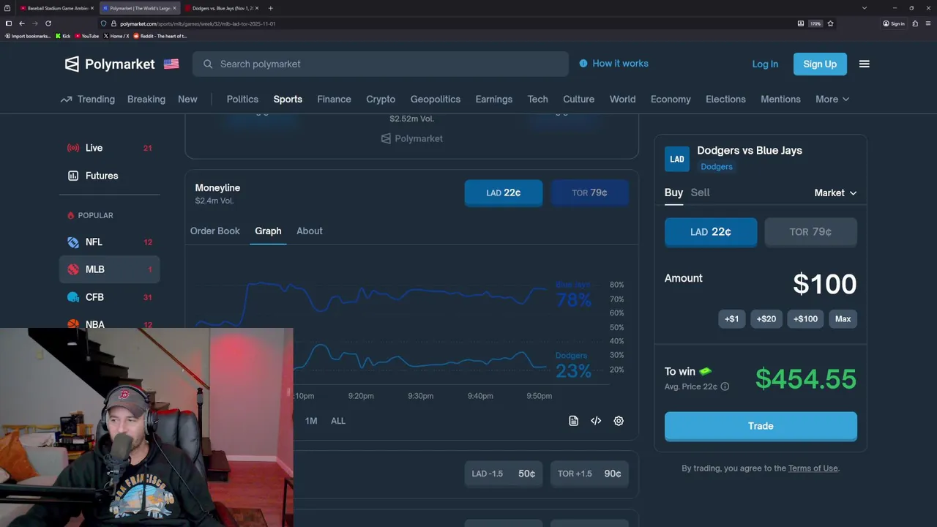Click the Live broadcast icon in sidebar

(73, 148)
